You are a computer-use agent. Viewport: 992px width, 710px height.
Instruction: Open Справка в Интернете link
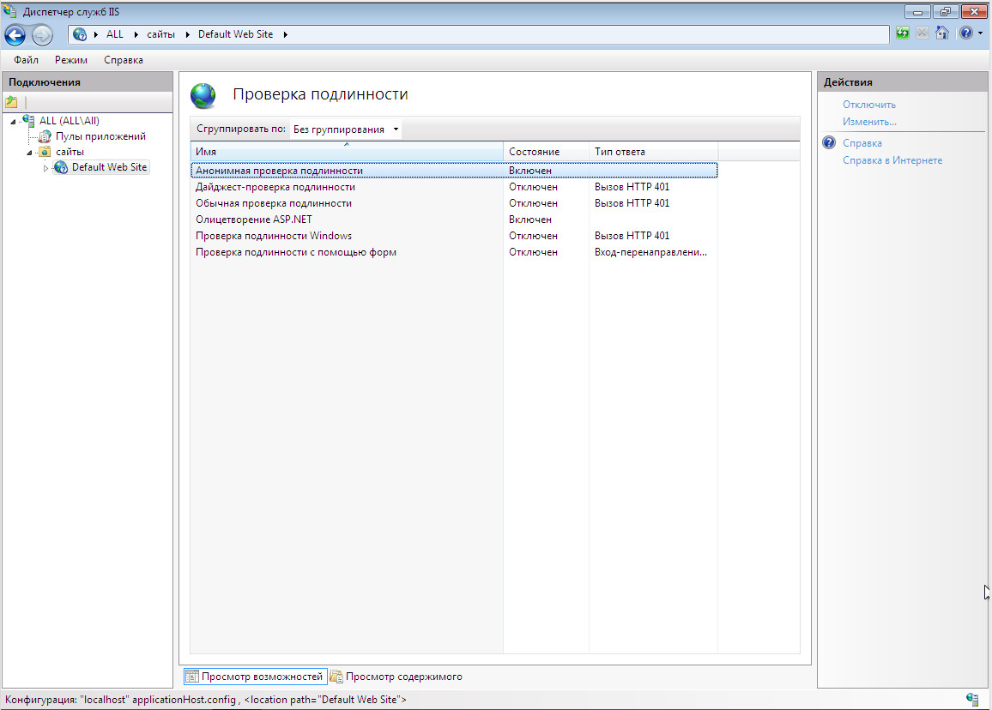click(892, 160)
